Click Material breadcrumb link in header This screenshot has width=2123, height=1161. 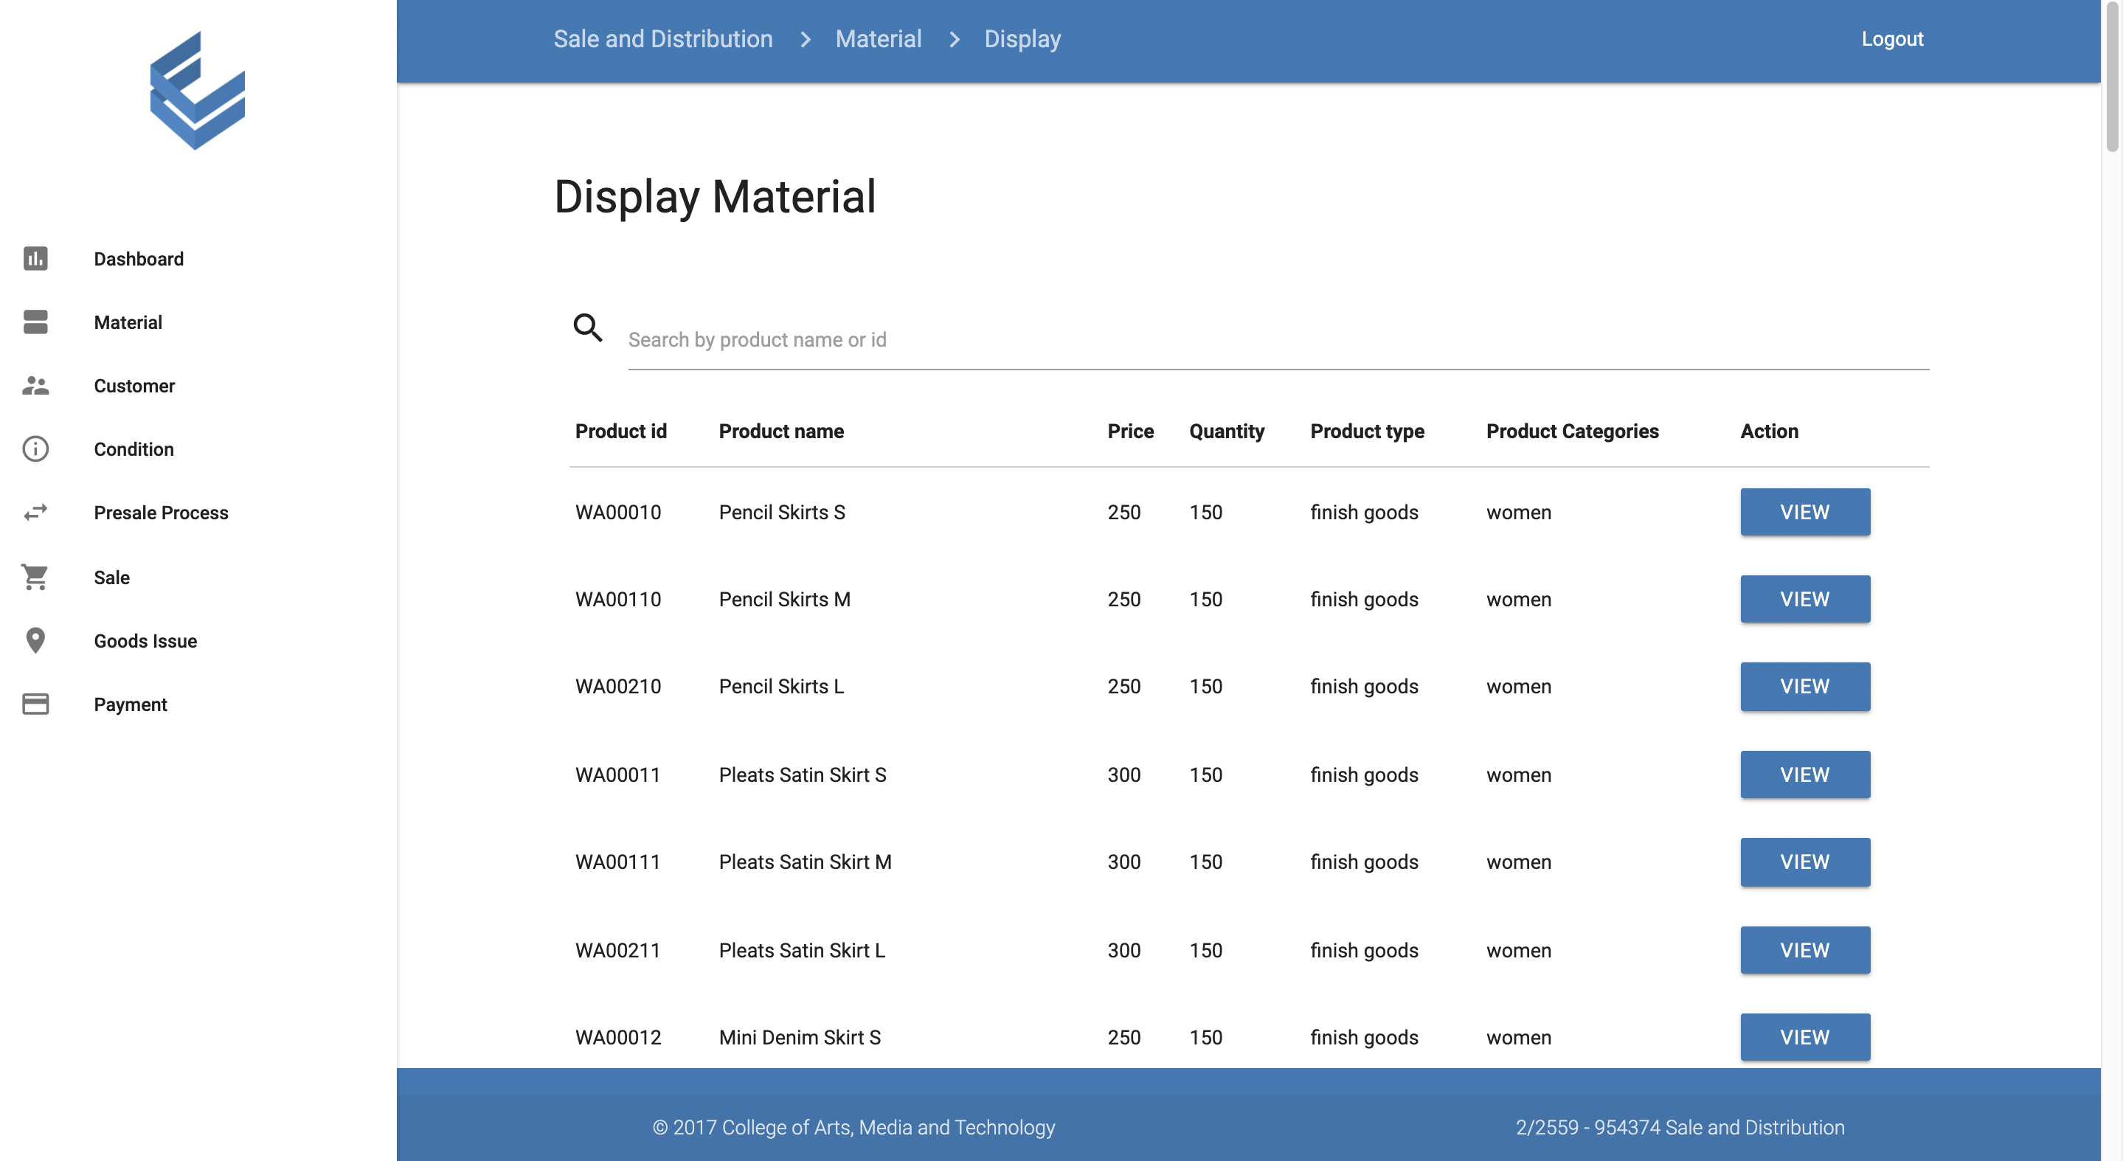(x=879, y=39)
